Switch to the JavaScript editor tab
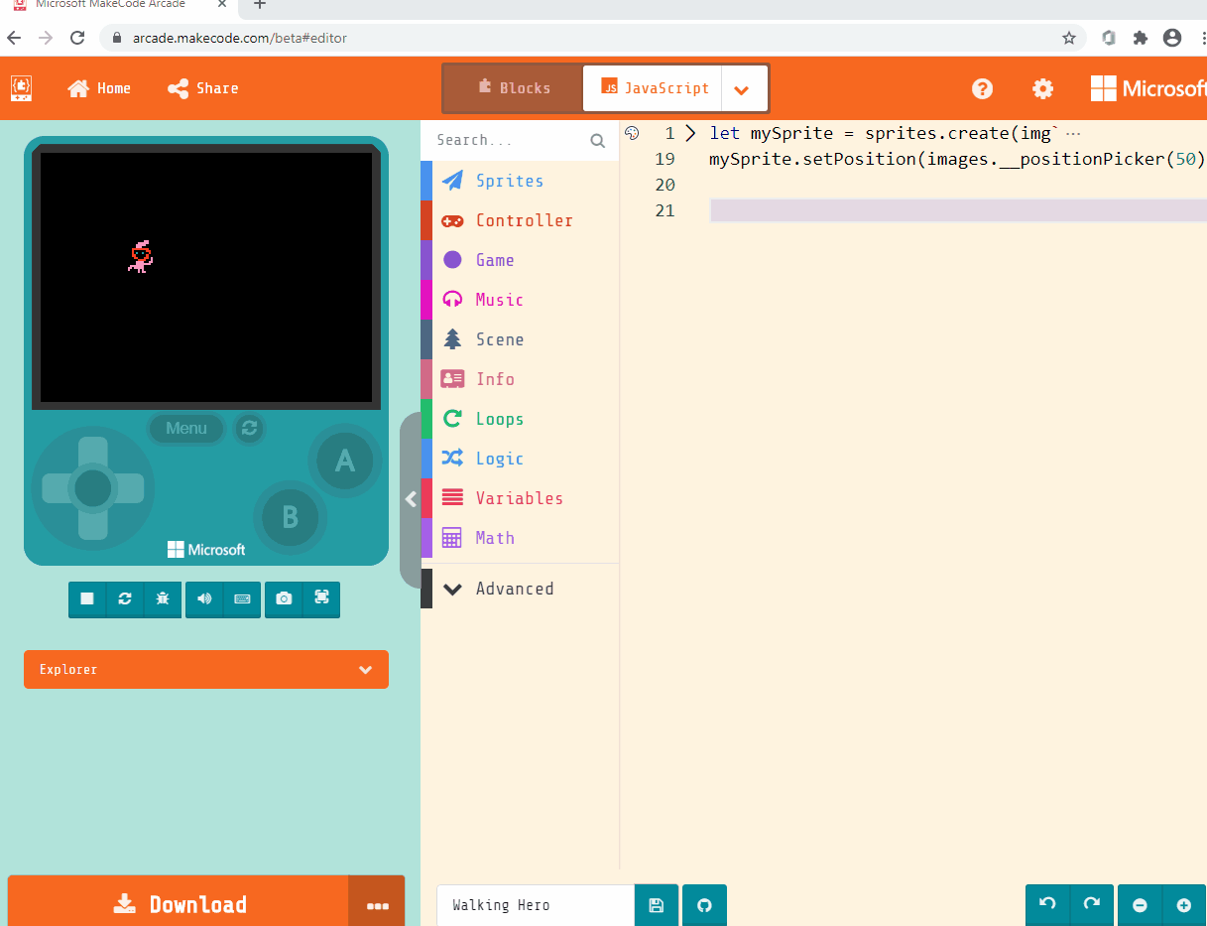Viewport: 1207px width, 926px height. (653, 88)
